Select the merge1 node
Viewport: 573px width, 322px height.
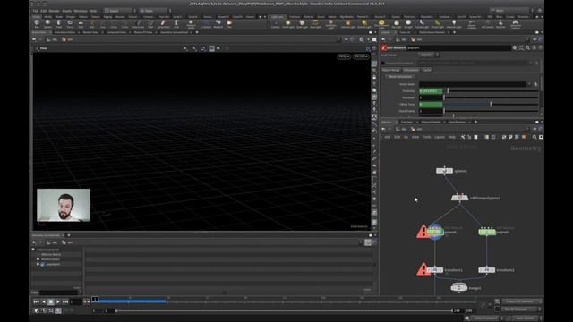tap(459, 288)
